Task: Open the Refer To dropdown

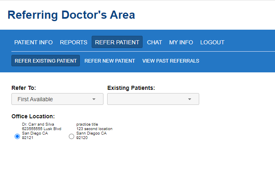Action: [53, 99]
